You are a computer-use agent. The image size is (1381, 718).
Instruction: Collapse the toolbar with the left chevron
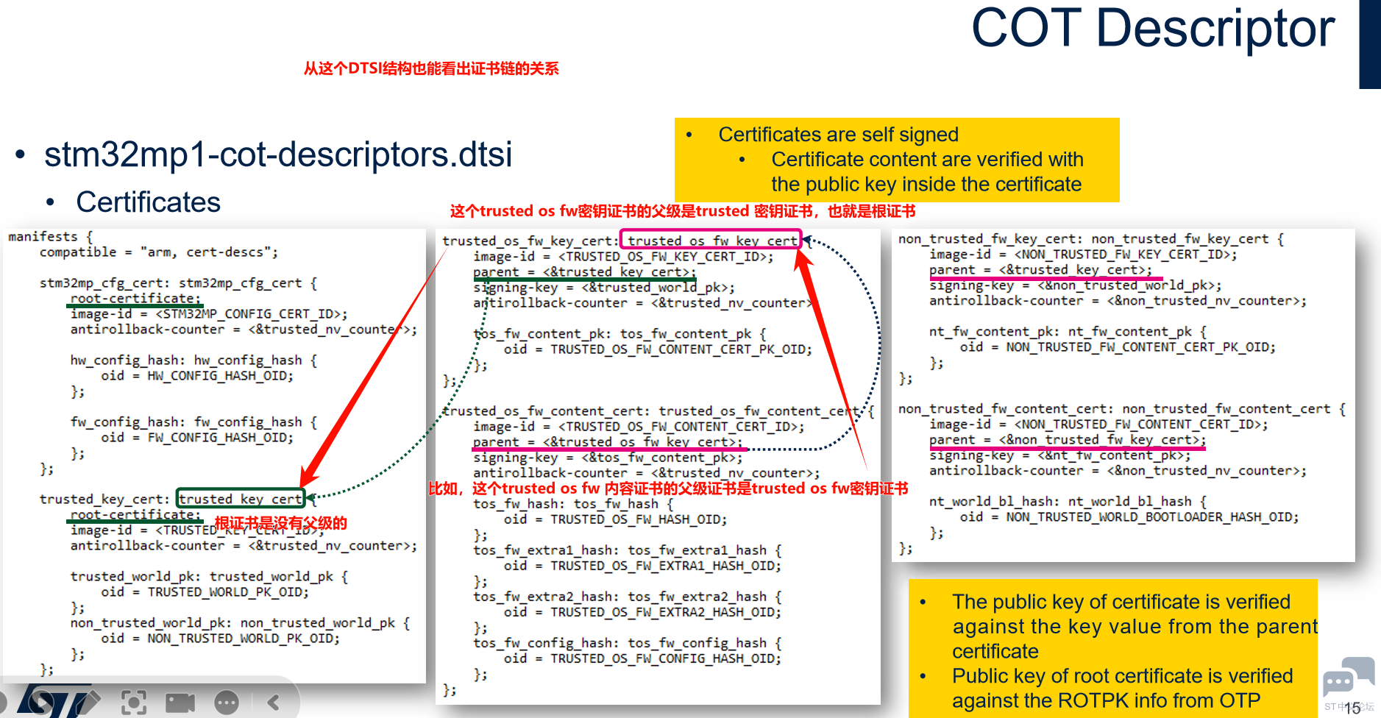pyautogui.click(x=273, y=703)
